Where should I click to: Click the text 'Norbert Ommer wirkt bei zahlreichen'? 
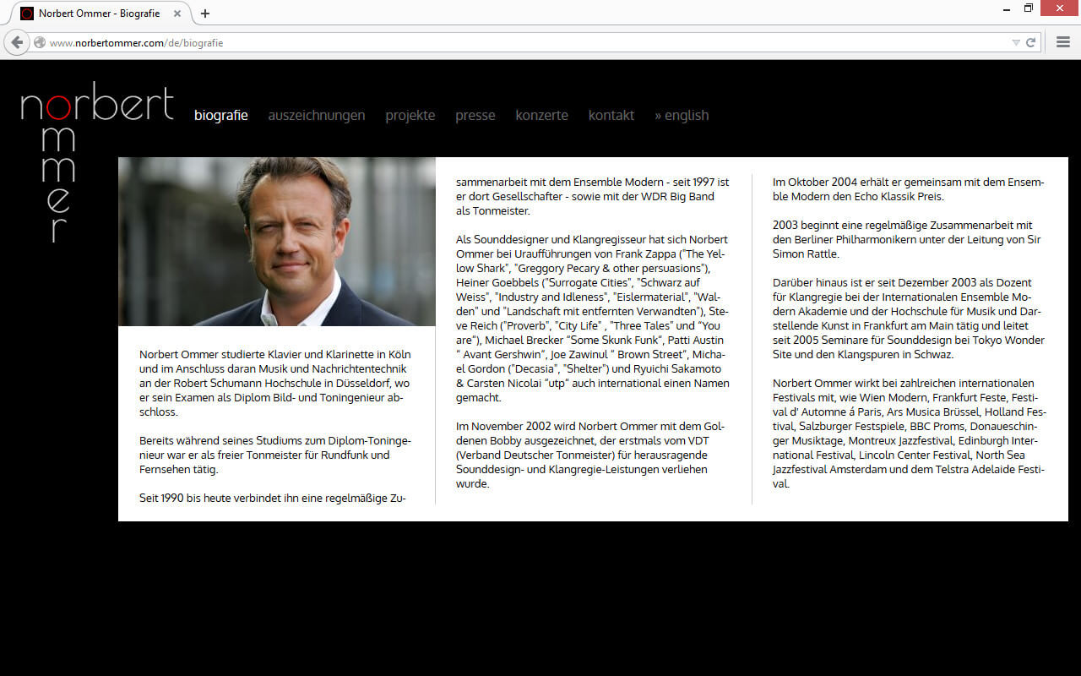coord(910,433)
